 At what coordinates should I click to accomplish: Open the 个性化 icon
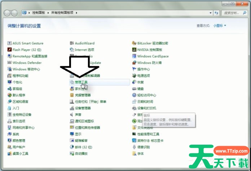point(10,82)
